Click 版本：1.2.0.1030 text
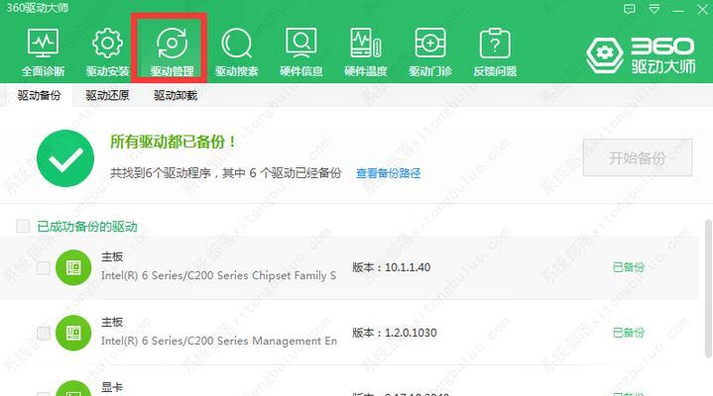 tap(395, 333)
